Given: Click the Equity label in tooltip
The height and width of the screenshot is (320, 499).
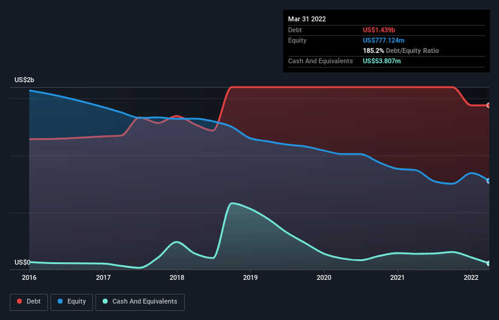Looking at the screenshot, I should coord(297,40).
